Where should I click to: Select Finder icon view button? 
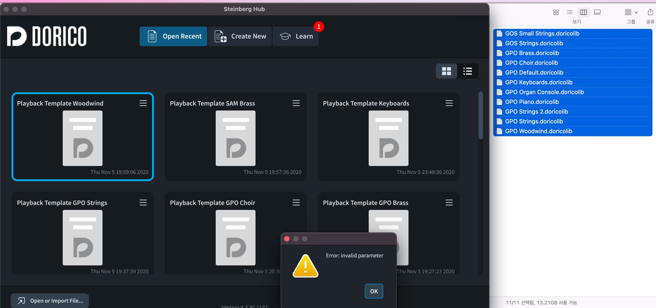point(556,12)
